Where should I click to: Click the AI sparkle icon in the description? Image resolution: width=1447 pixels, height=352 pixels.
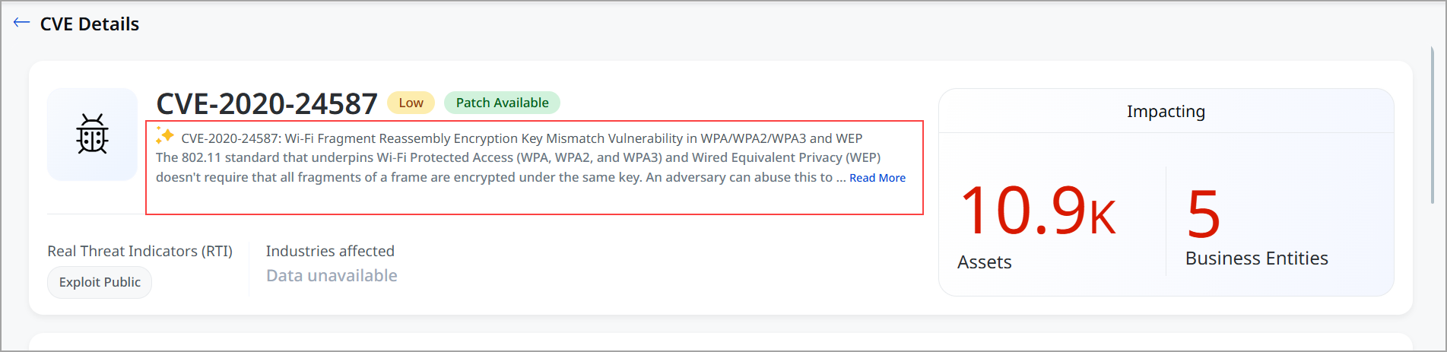click(x=164, y=135)
